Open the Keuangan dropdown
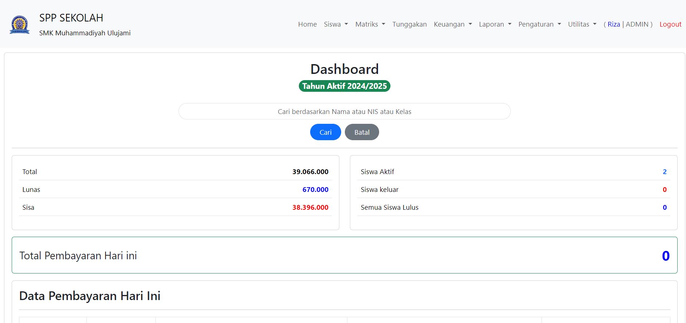 point(452,24)
